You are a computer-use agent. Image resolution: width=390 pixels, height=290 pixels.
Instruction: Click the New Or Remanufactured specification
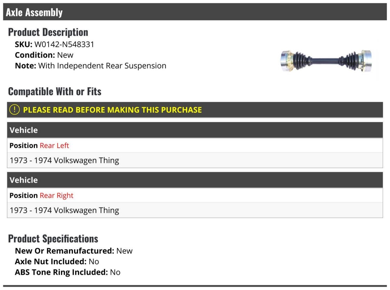(74, 251)
